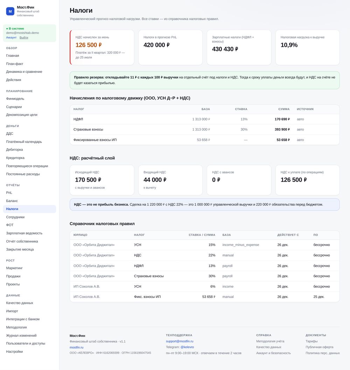Click the НДФЛ sum 170 690 ₽
The width and height of the screenshot is (350, 370).
coord(282,119)
